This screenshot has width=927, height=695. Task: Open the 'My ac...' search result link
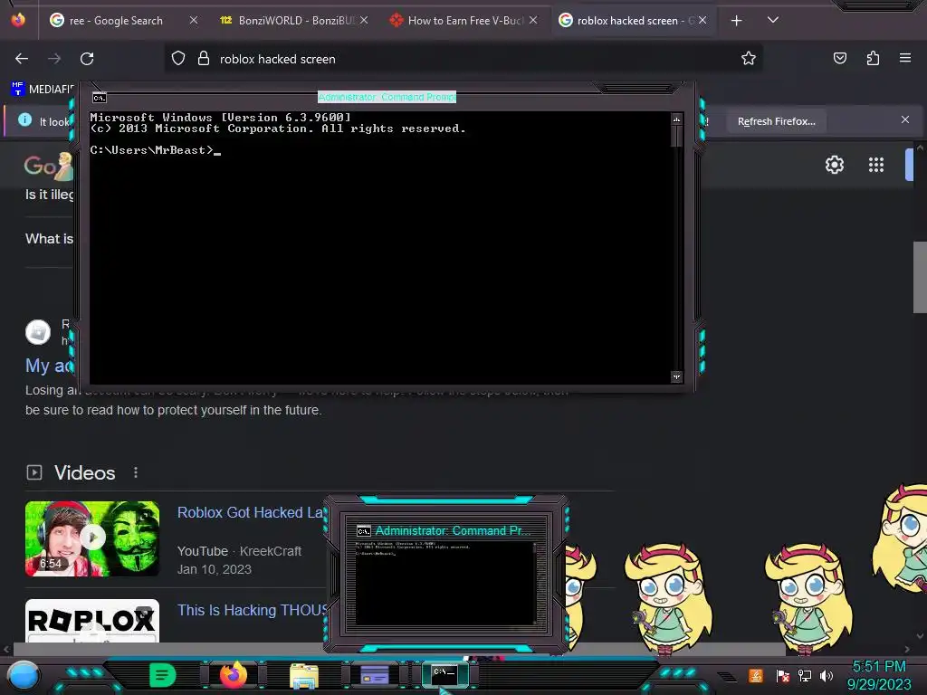(49, 366)
